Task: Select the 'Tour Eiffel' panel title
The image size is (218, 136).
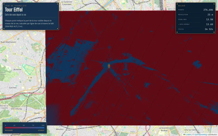Action: coord(14,10)
